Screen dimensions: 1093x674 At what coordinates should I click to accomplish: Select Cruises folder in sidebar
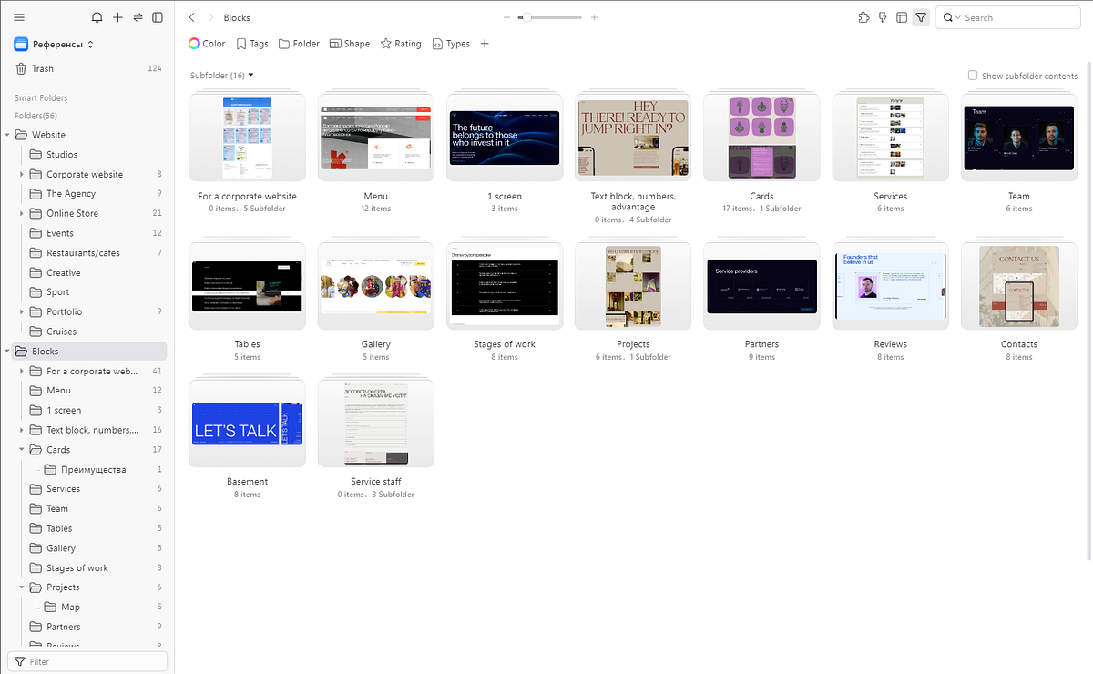91,332
